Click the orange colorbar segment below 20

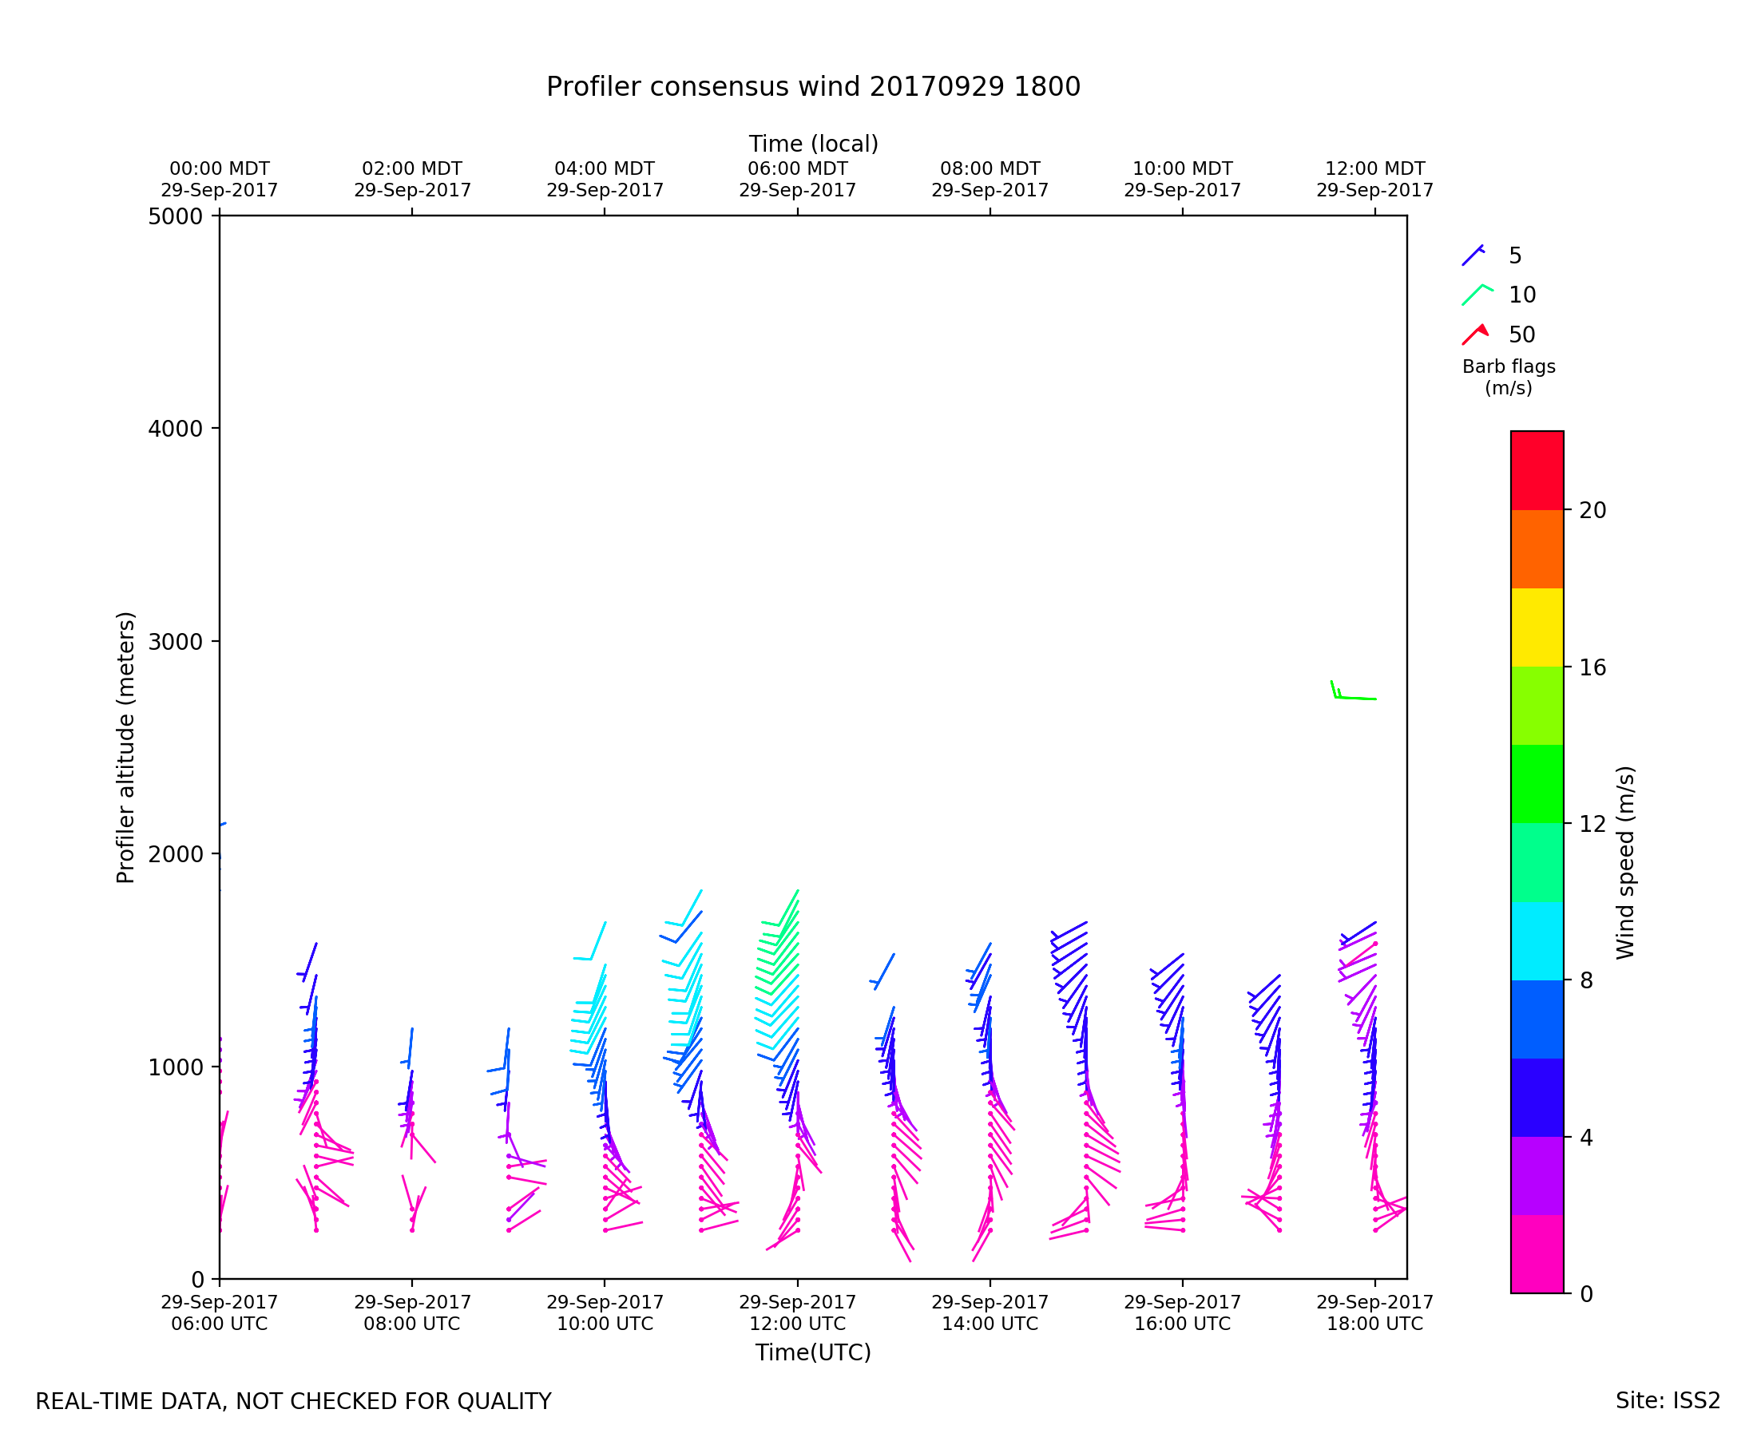click(1537, 548)
